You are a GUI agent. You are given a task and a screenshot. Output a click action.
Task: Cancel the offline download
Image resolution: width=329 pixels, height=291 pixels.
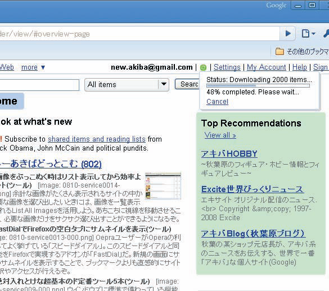coord(217,102)
